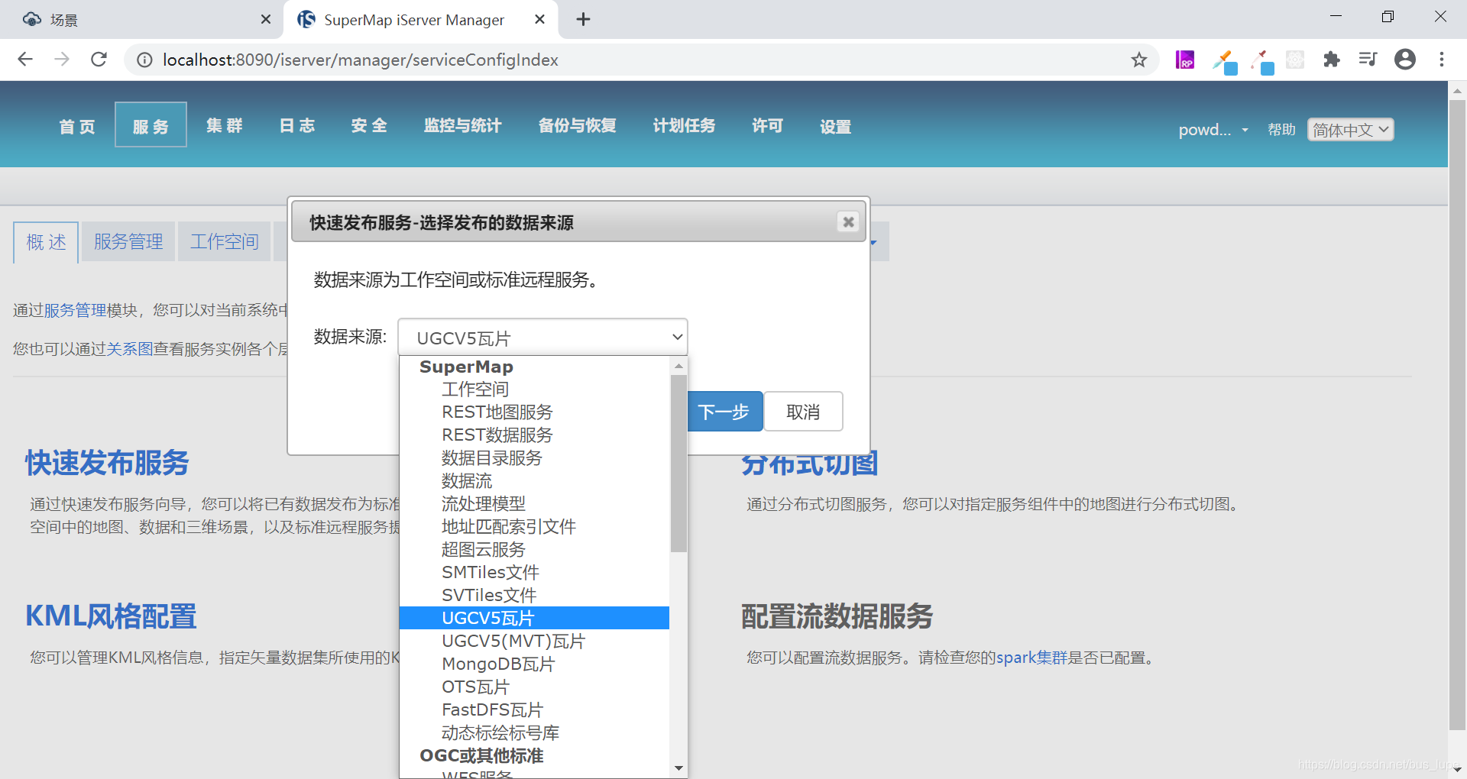Switch to the 概述 tab
This screenshot has width=1467, height=779.
click(46, 242)
